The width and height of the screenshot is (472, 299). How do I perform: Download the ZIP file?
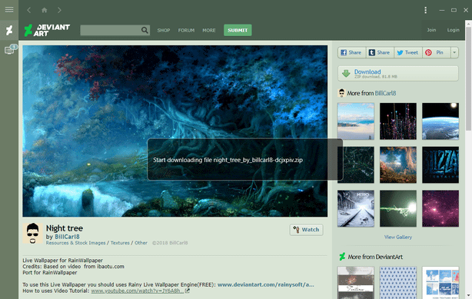[x=398, y=74]
